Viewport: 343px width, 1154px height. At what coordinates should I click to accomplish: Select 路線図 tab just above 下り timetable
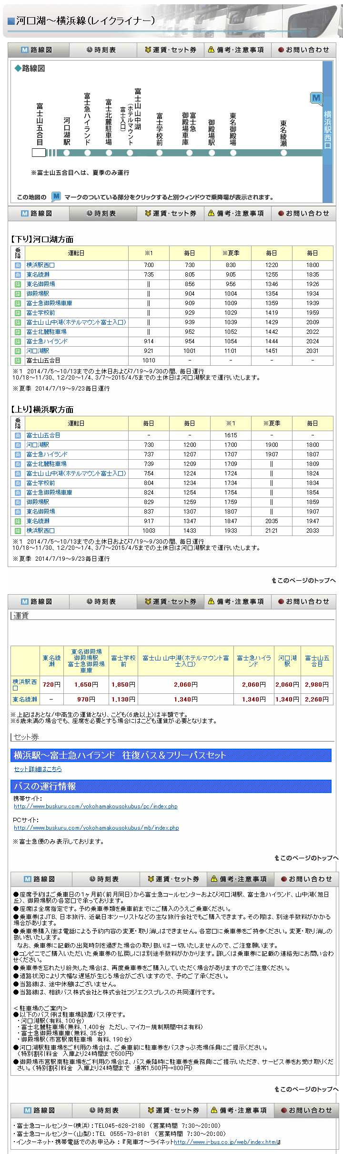(38, 214)
